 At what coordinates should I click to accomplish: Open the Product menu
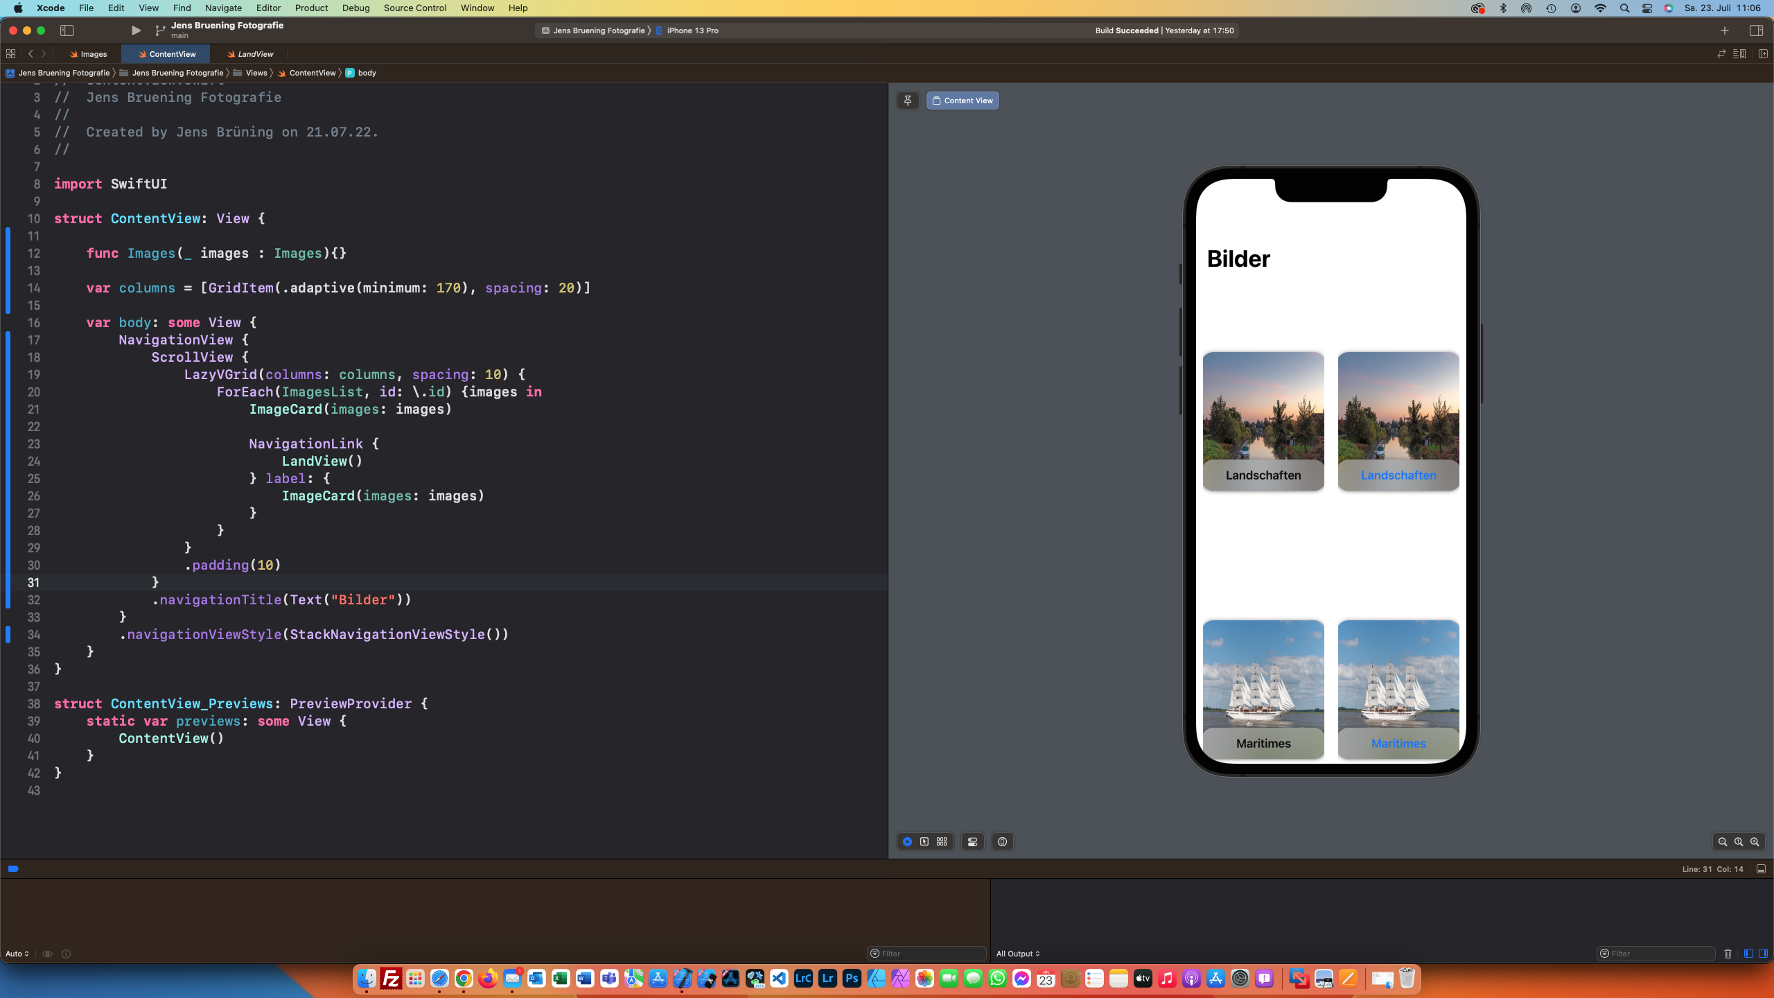tap(311, 8)
